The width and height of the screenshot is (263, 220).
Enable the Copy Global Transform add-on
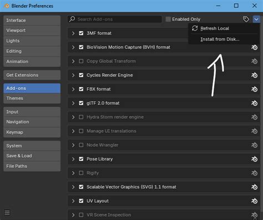[x=81, y=61]
